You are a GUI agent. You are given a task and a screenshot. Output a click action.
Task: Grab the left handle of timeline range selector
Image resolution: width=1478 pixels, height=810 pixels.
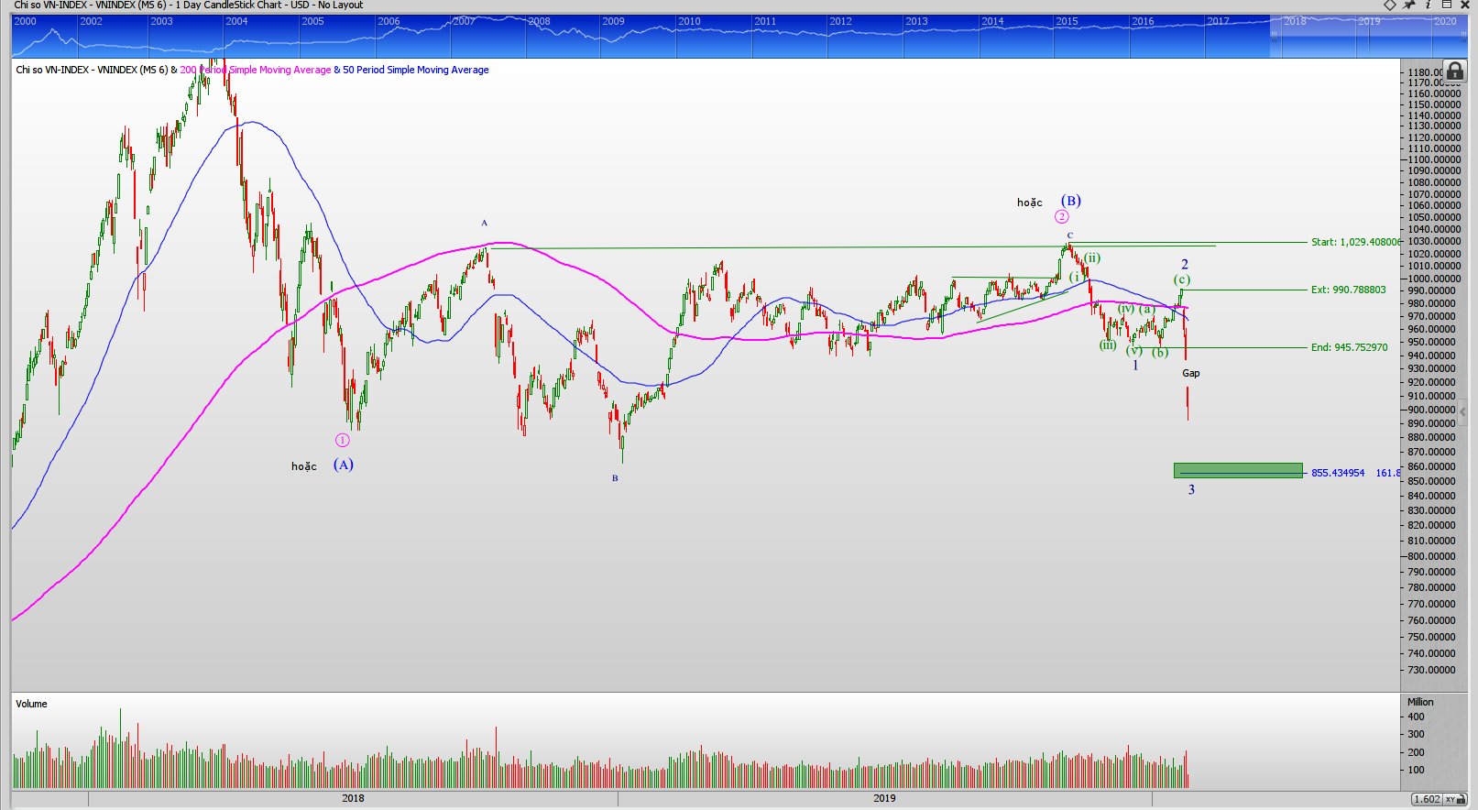pos(1273,36)
